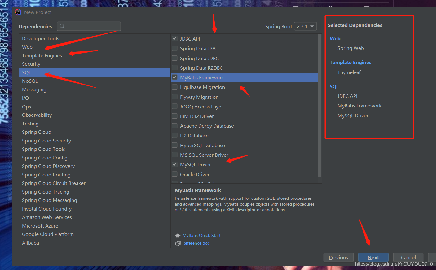Open Spring Cloud Messaging category
Viewport: 436px width, 270px height.
point(95,200)
